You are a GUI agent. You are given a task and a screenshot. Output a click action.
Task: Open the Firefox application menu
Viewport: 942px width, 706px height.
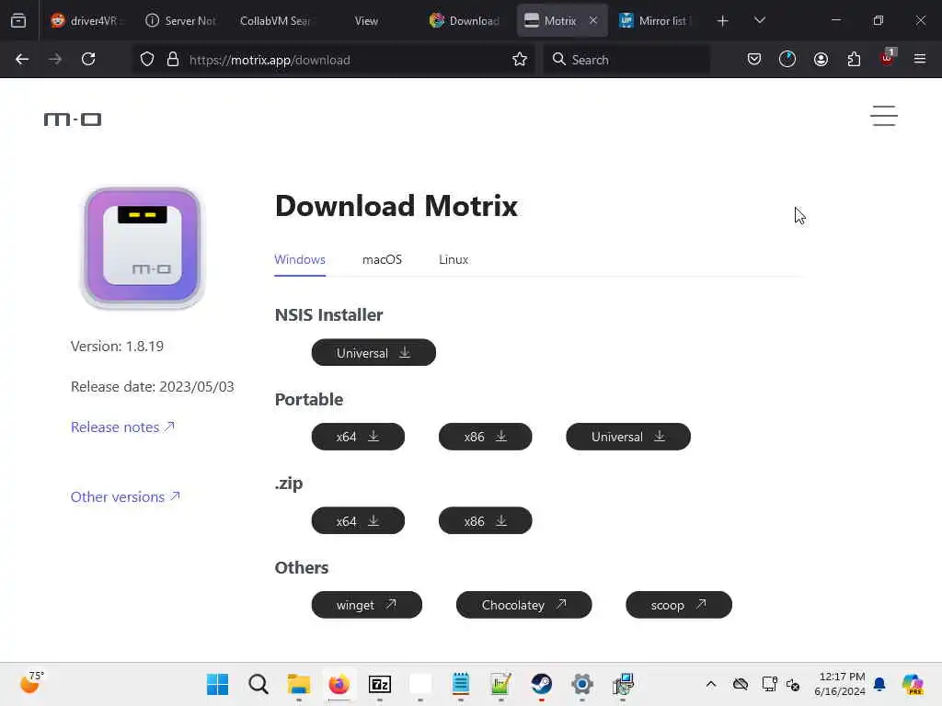[x=920, y=59]
